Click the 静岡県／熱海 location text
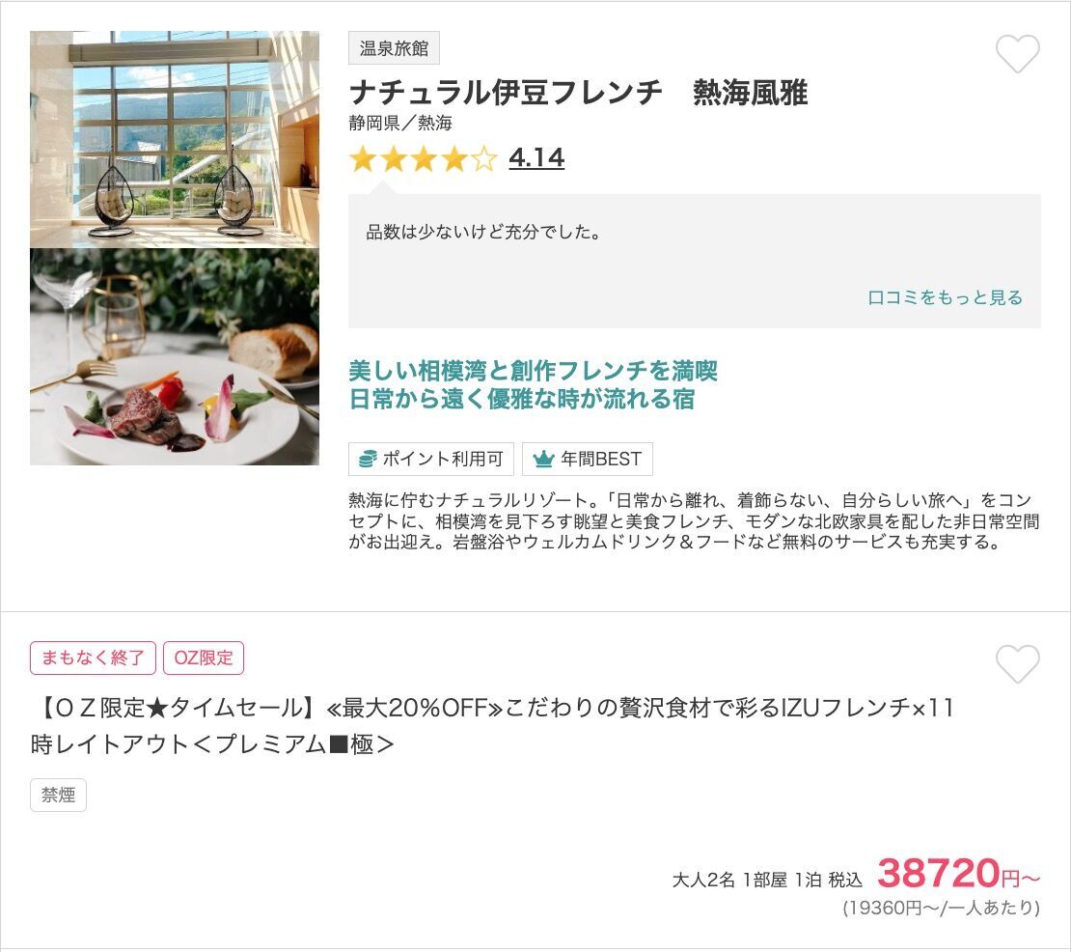The width and height of the screenshot is (1071, 952). pos(400,123)
